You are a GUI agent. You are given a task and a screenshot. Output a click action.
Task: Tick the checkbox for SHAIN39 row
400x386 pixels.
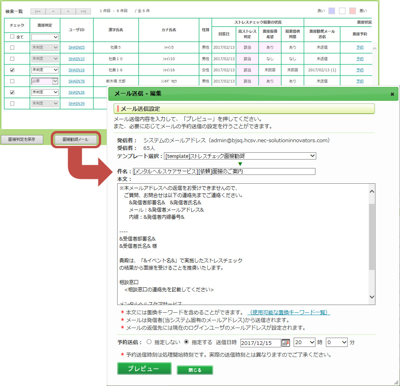click(x=12, y=104)
